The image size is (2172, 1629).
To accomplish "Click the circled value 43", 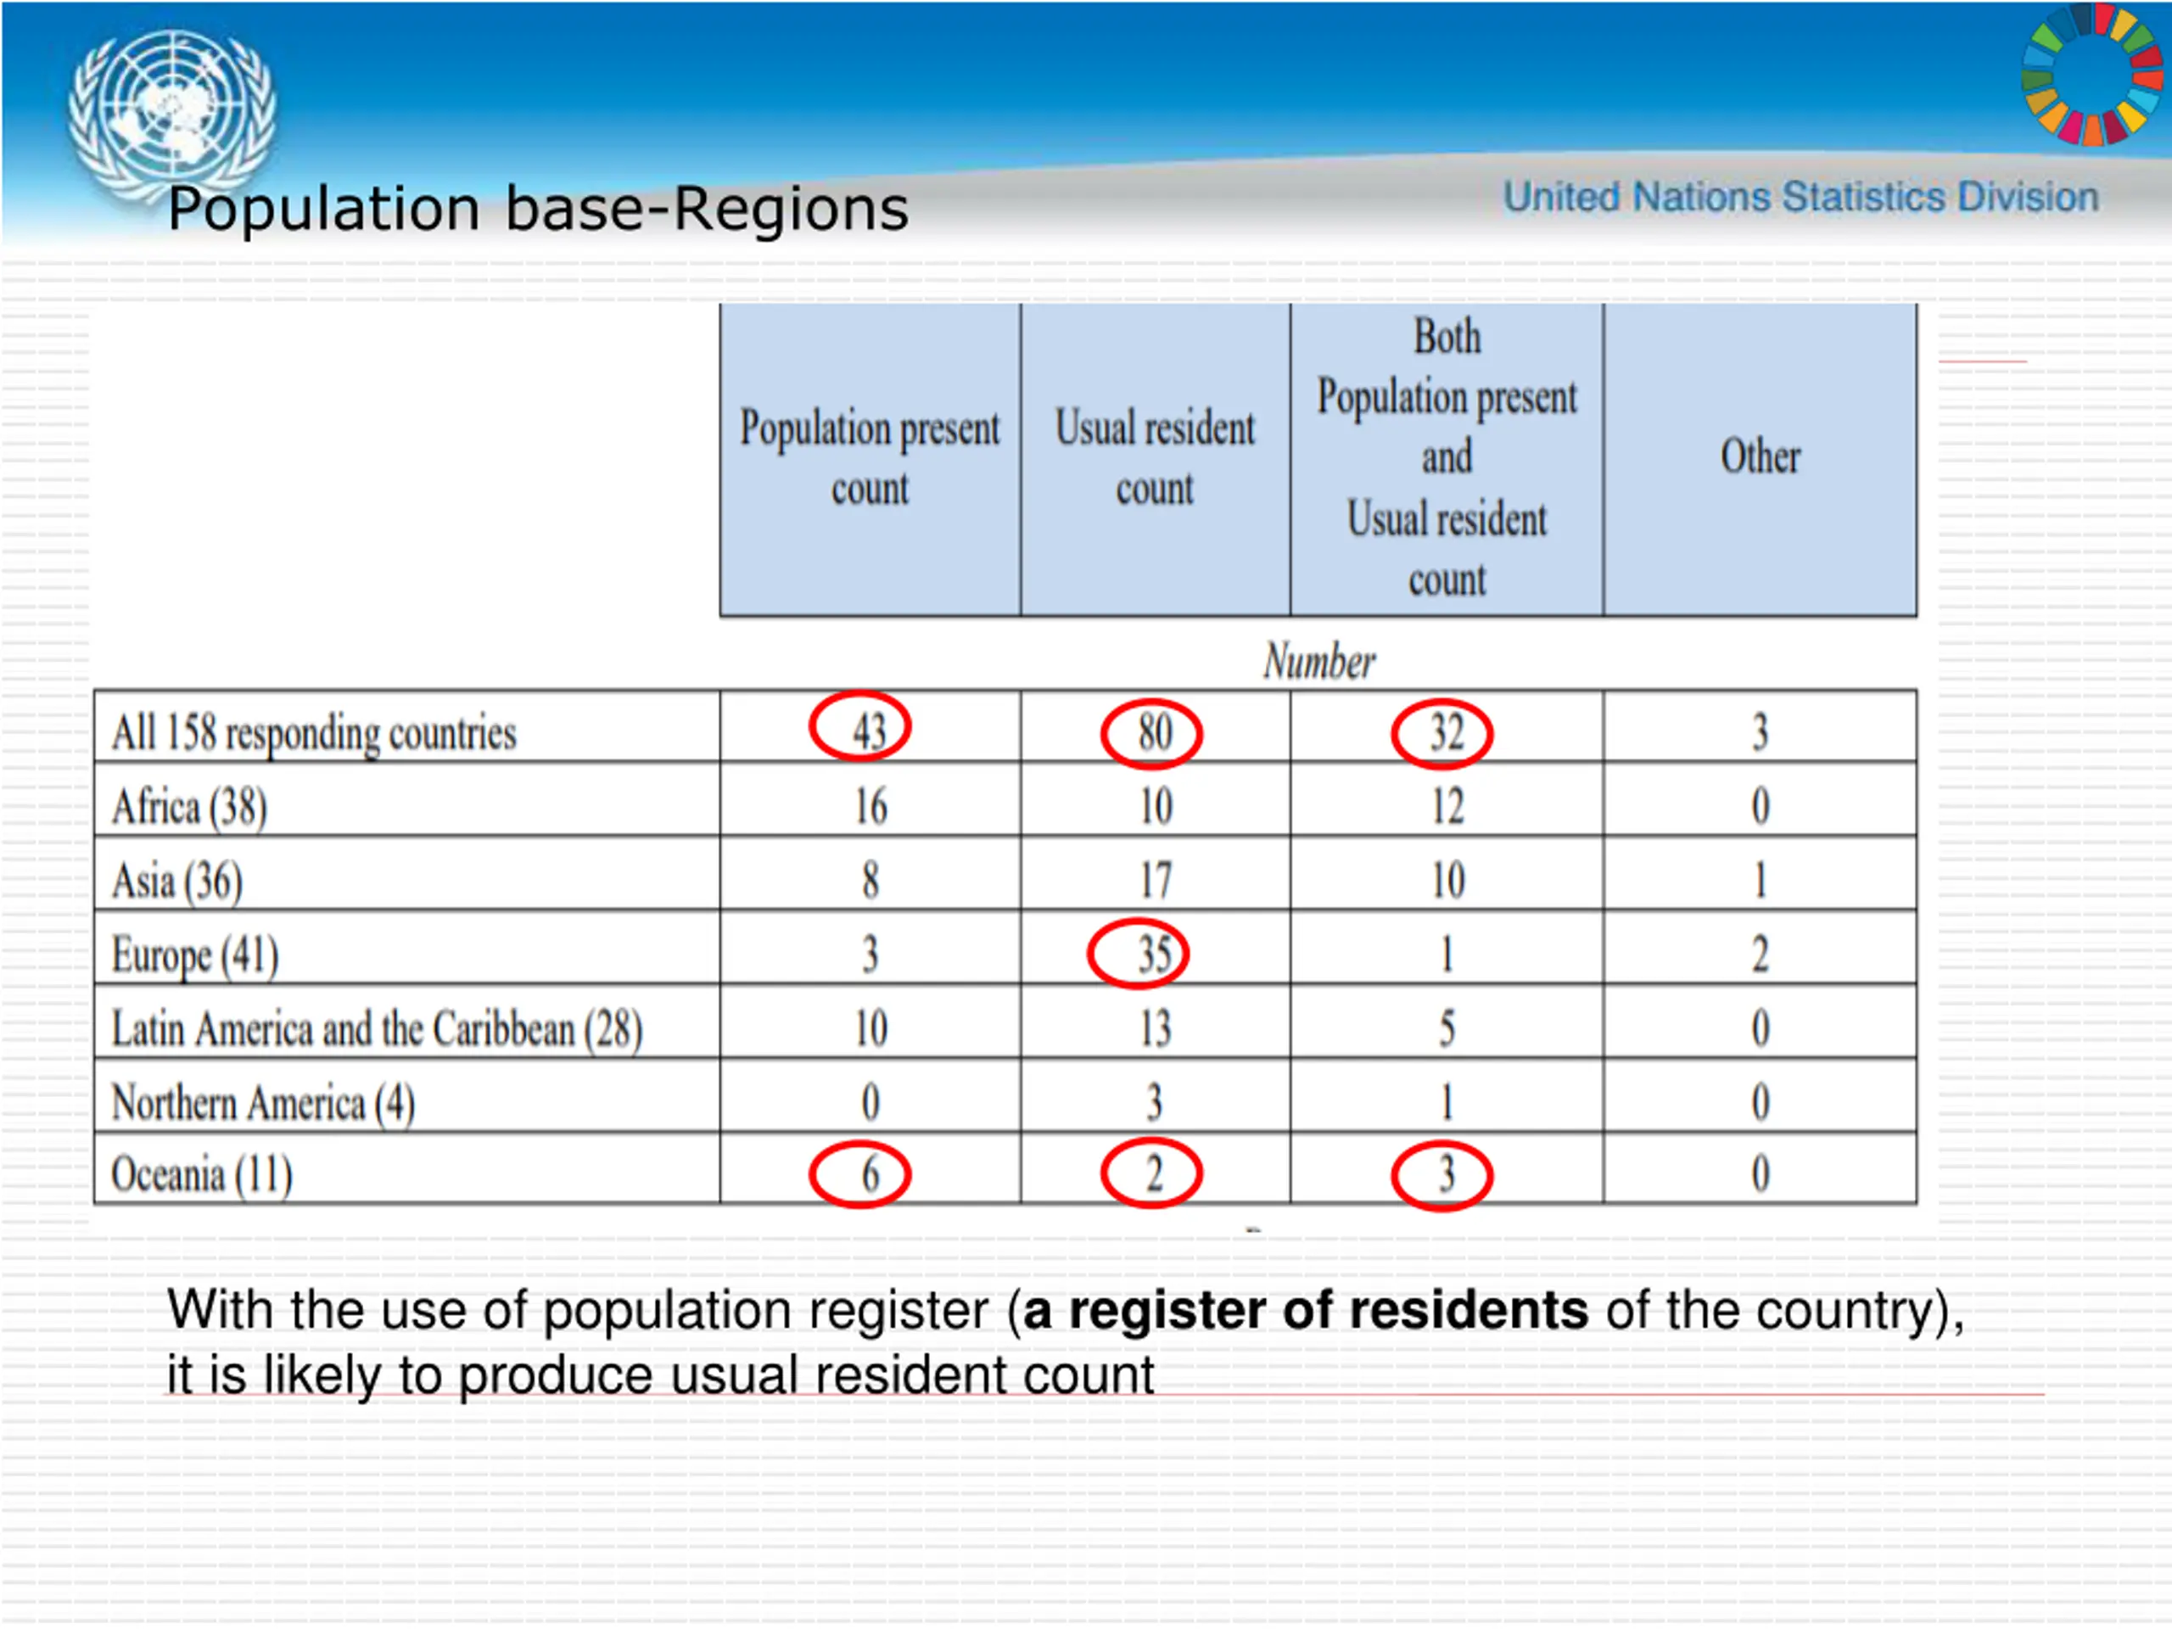I will [860, 728].
